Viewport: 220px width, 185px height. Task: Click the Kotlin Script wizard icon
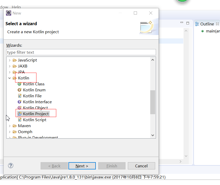tap(20, 120)
